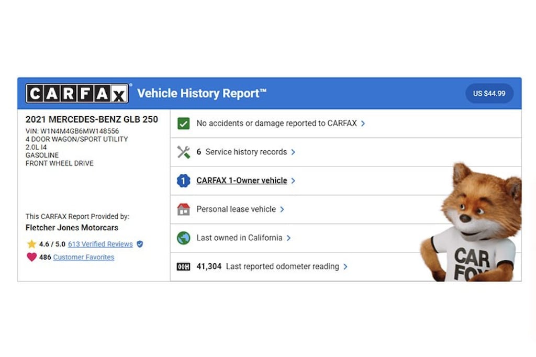Select the blue 1-Owner badge icon
536x357 pixels.
point(183,180)
